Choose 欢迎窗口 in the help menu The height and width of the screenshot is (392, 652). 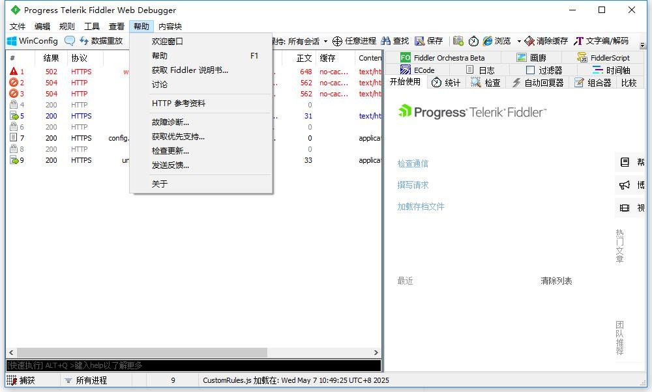click(x=201, y=42)
